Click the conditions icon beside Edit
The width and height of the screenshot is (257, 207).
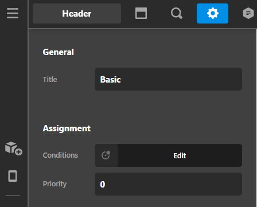point(106,155)
